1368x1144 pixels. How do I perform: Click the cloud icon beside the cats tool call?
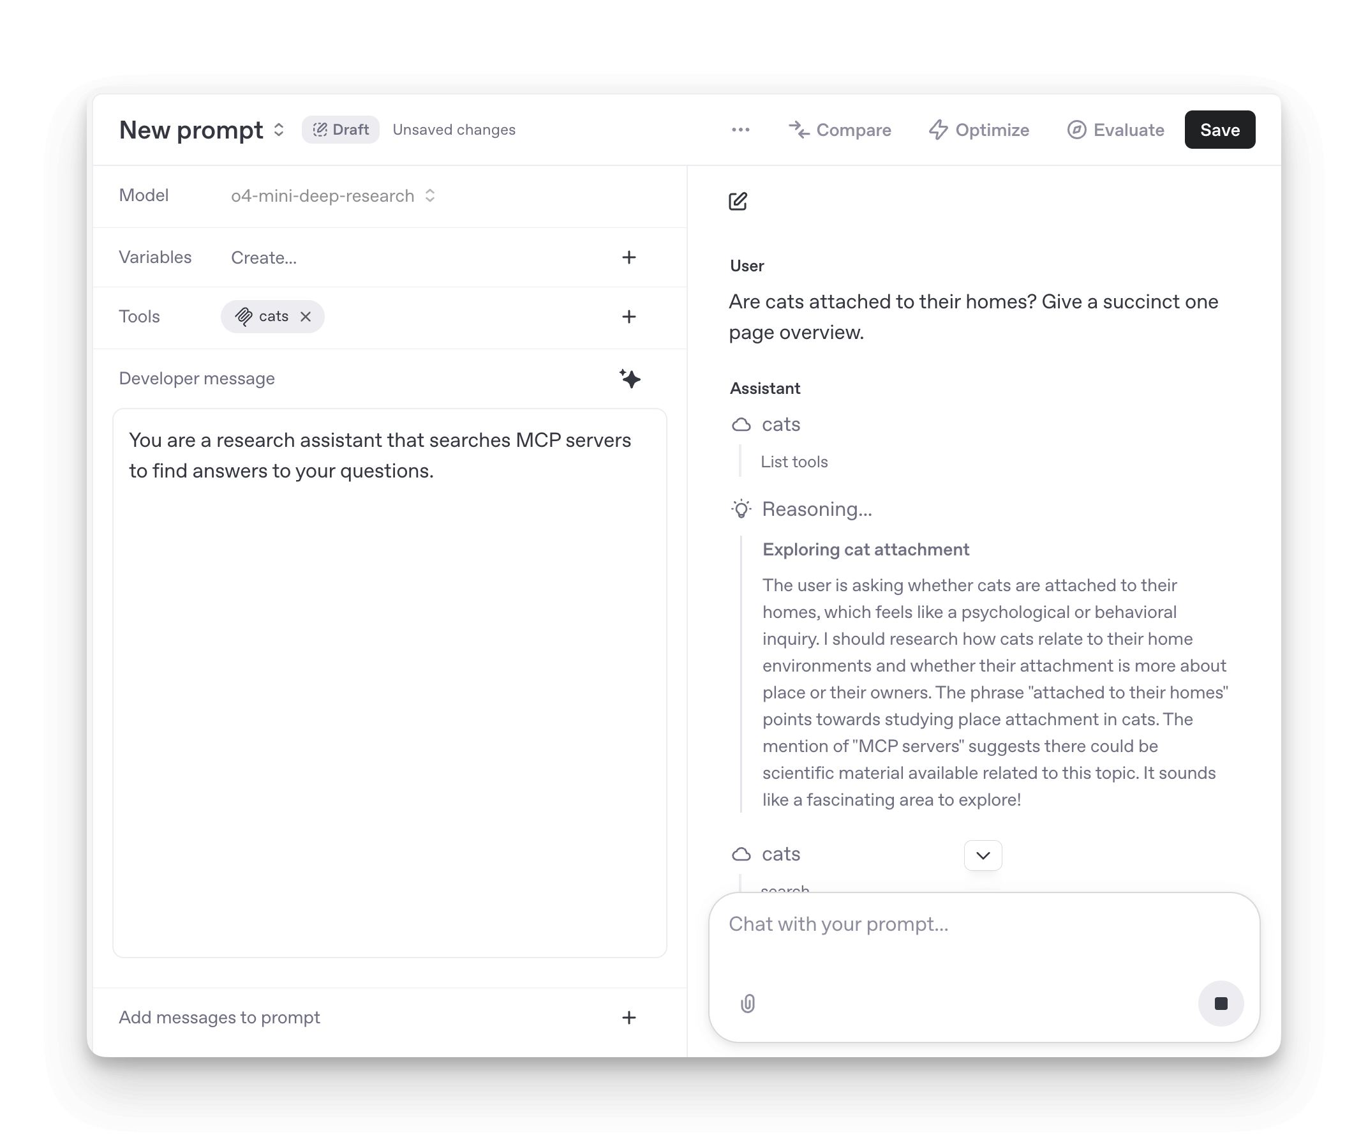(741, 425)
